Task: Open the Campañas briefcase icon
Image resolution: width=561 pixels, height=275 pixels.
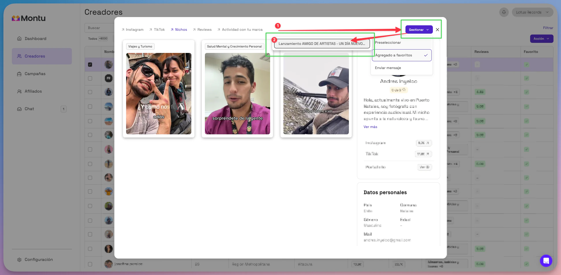Action: coord(19,74)
